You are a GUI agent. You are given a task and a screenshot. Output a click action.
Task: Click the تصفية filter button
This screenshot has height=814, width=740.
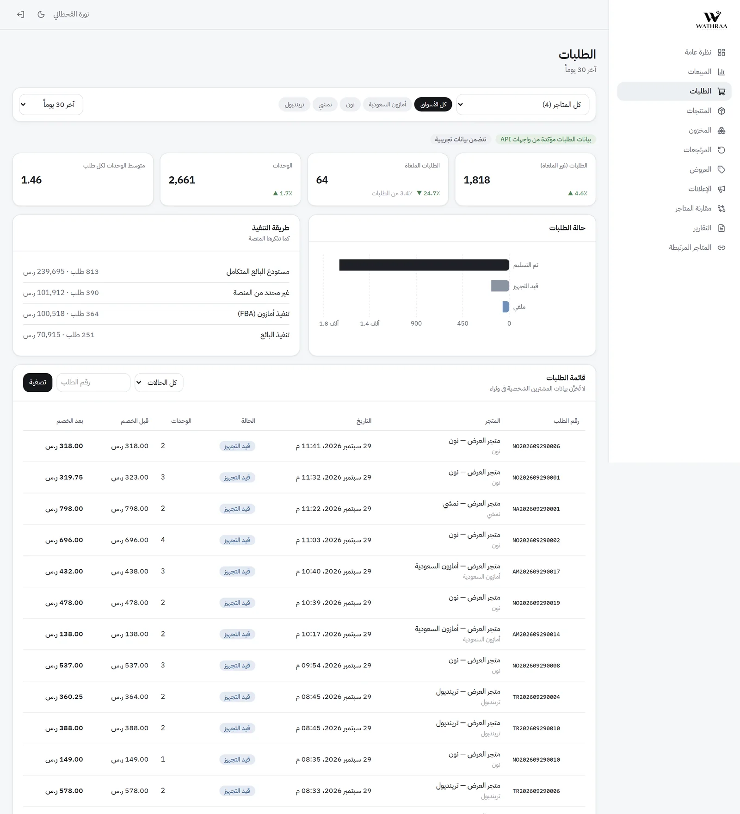(x=37, y=382)
